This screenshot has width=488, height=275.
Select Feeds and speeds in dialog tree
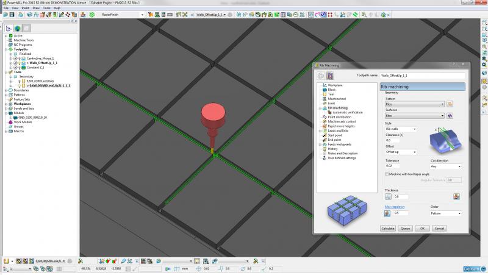[340, 145]
